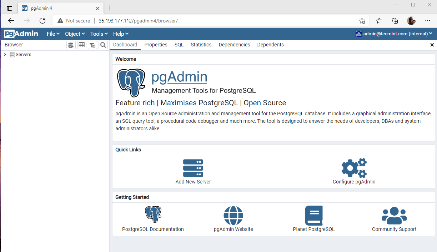
Task: Click the Filtered Rows icon
Action: 92,45
